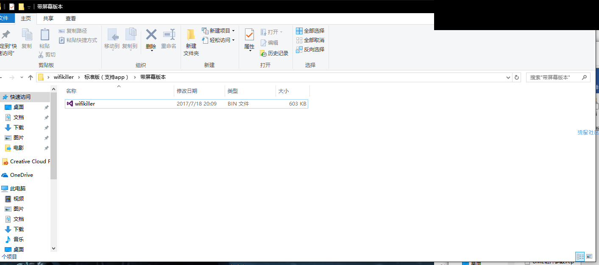Image resolution: width=599 pixels, height=265 pixels.
Task: Open recent locations dropdown near Forward arrow
Action: [x=22, y=78]
